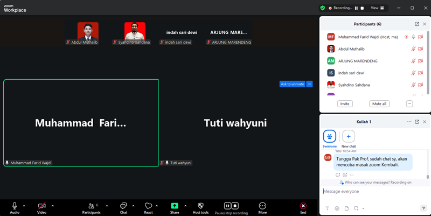
Task: Open more options on Tuti wahyuni tile
Action: click(x=309, y=84)
